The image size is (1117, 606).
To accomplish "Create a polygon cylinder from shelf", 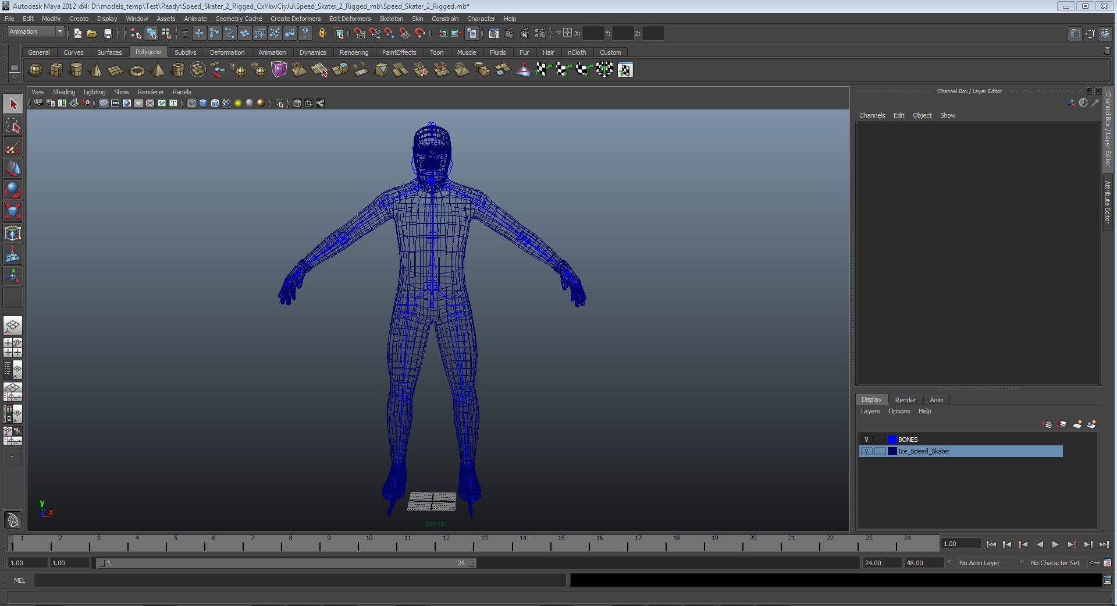I will click(76, 70).
